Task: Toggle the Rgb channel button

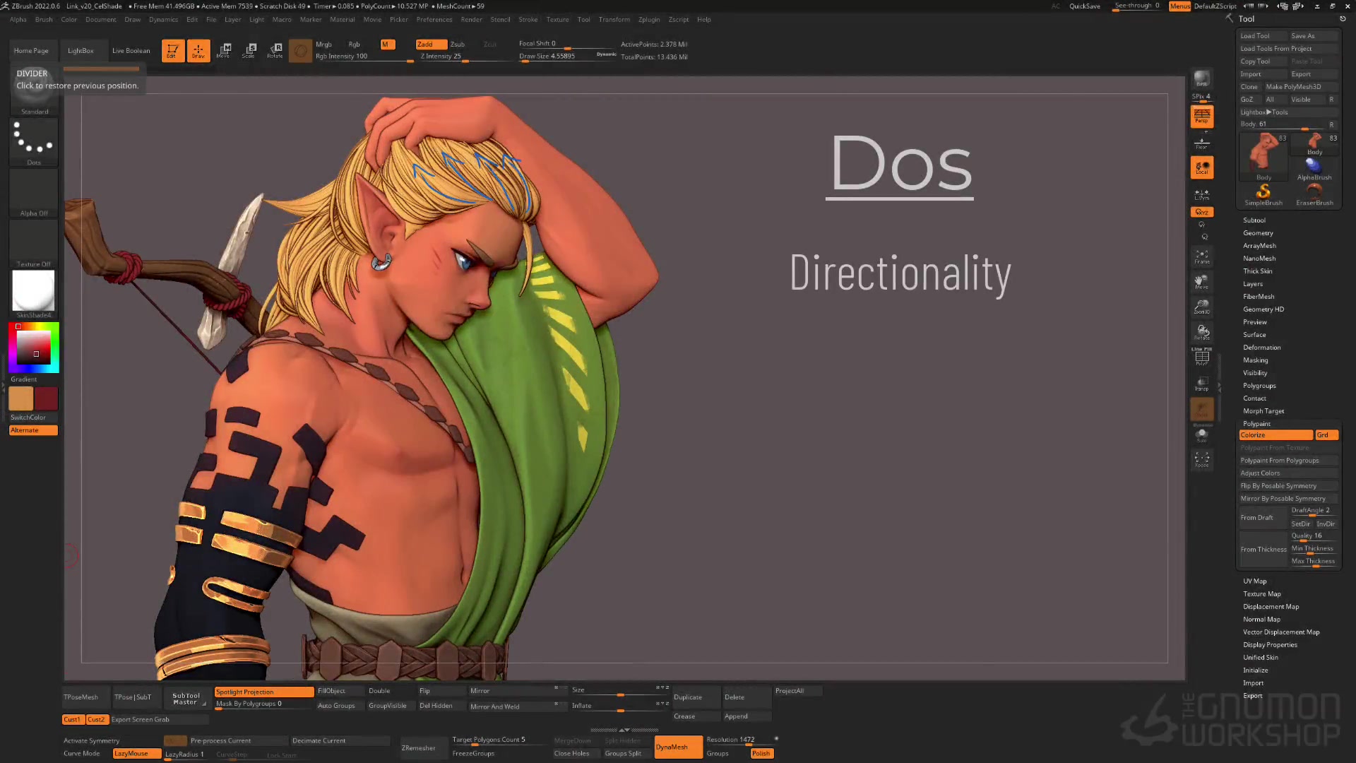Action: point(354,44)
